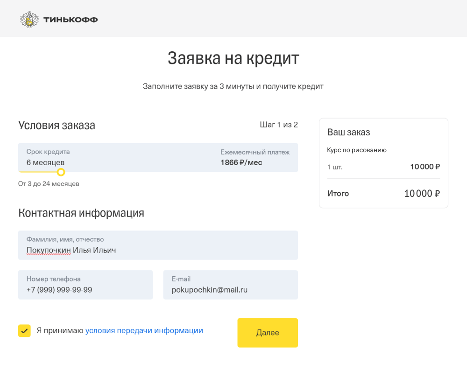Select the phone number field
Screen dimensions: 467x371
85,284
